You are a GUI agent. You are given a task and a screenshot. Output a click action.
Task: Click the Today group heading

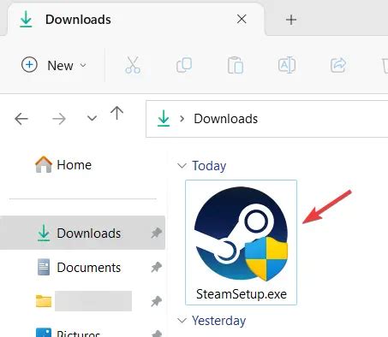[209, 166]
